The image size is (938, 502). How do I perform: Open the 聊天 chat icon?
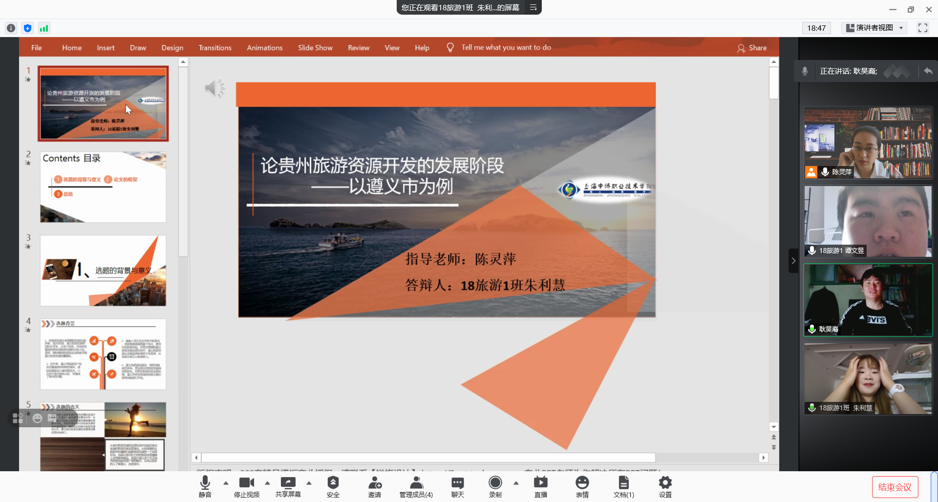pos(457,486)
